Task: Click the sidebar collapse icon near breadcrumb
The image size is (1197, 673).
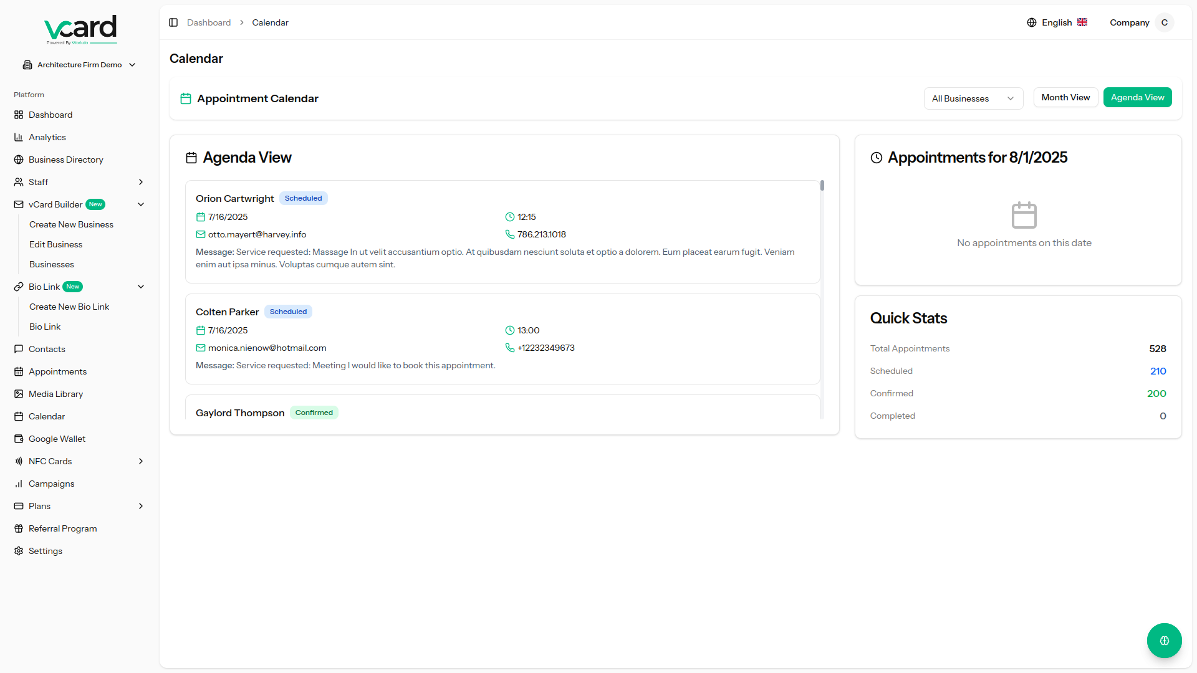Action: click(173, 22)
